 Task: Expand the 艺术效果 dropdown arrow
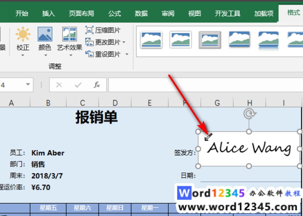(x=71, y=55)
